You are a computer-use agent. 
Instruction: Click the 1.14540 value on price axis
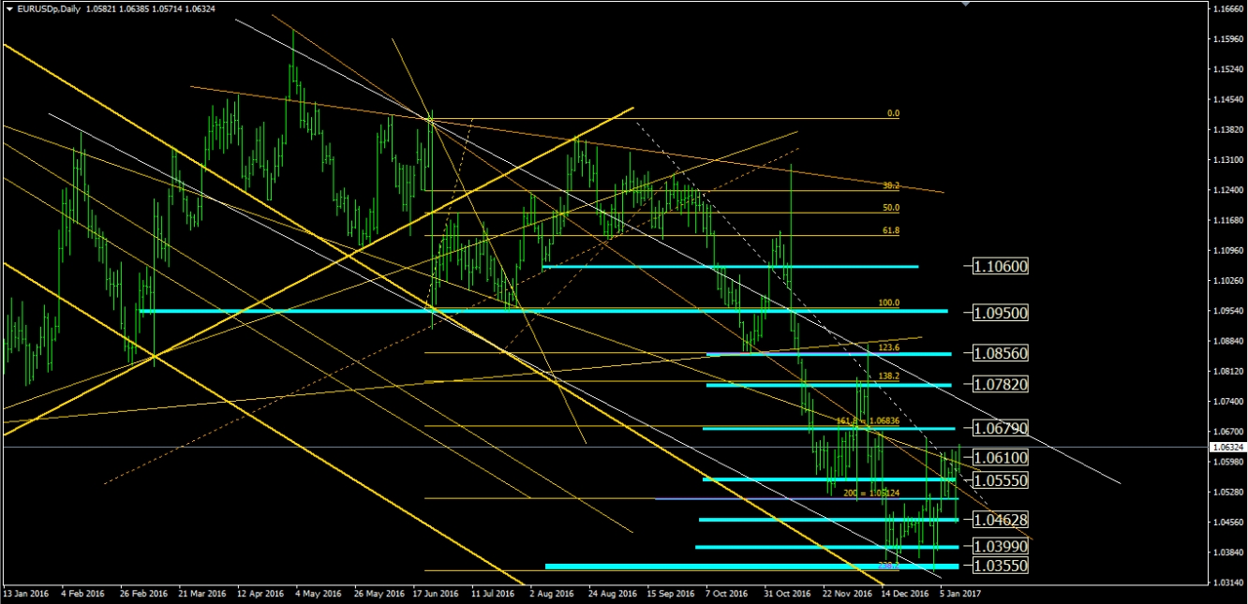(1228, 99)
